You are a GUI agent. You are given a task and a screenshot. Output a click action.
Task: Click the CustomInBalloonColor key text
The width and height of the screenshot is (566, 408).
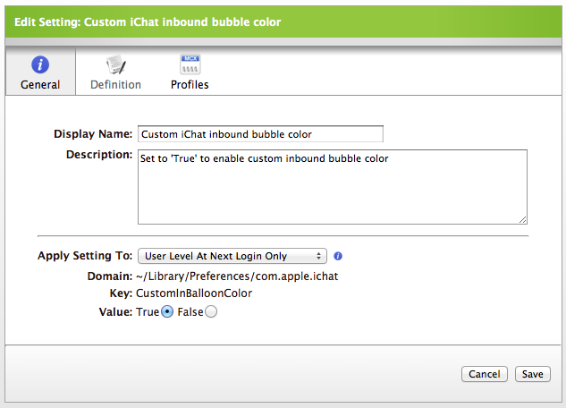(x=194, y=293)
